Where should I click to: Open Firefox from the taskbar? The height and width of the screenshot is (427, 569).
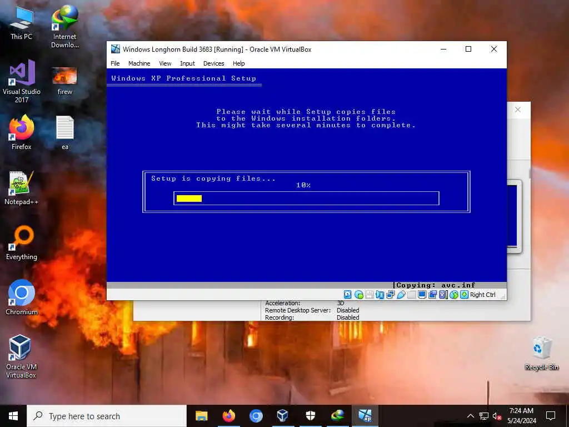click(x=228, y=416)
